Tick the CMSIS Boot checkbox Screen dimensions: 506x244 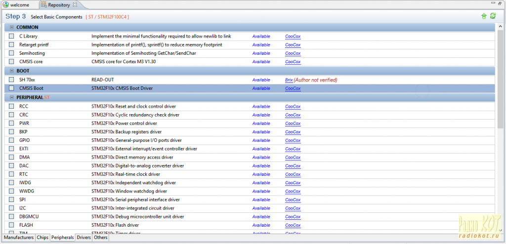(11, 88)
